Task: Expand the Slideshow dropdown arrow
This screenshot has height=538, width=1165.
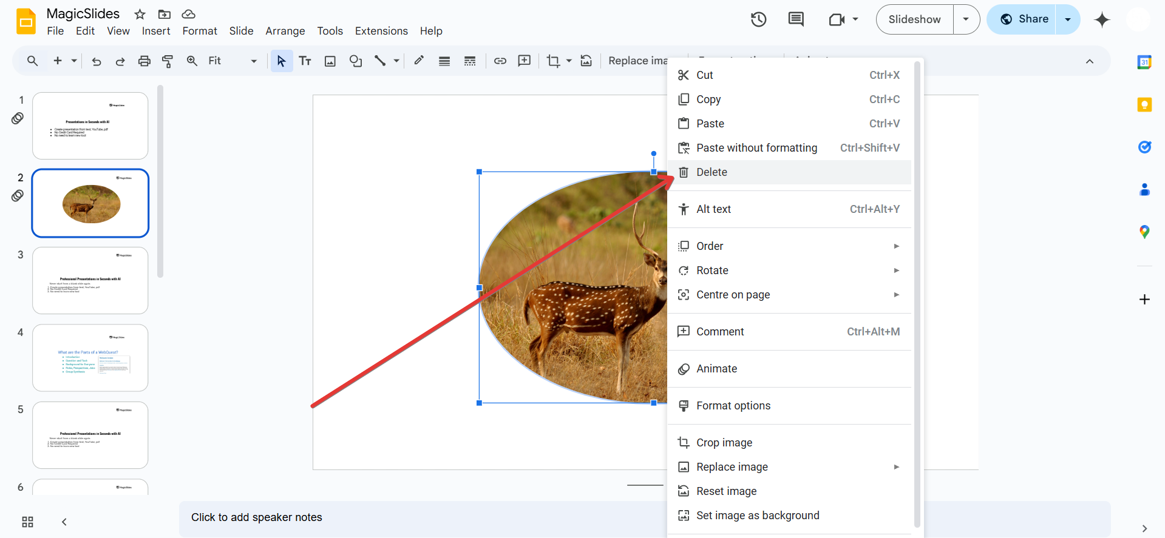Action: (966, 19)
